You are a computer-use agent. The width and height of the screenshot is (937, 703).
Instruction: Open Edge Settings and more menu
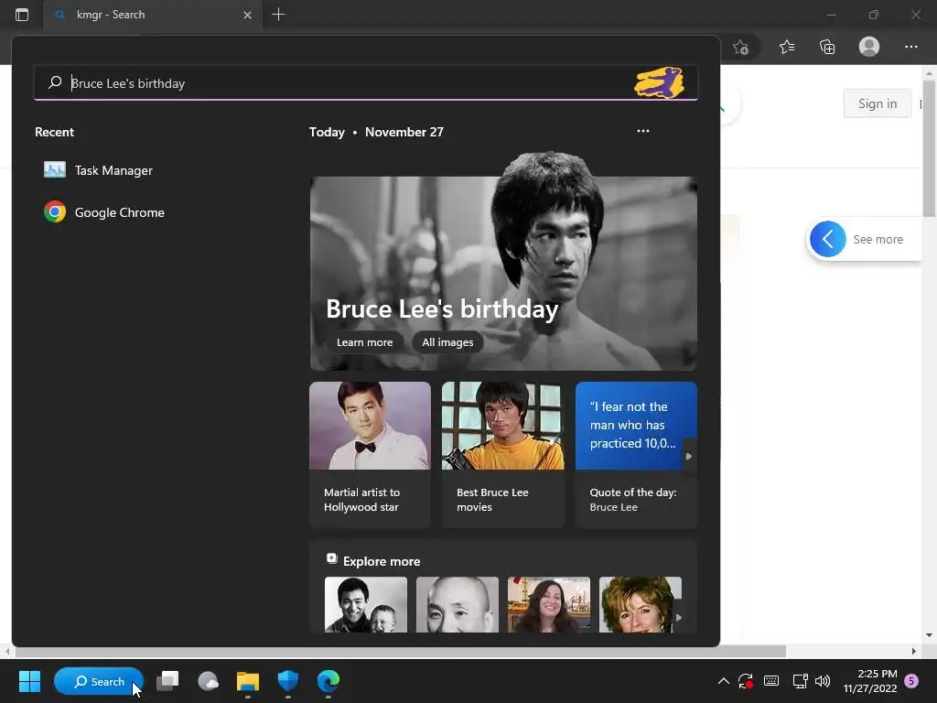pos(910,47)
